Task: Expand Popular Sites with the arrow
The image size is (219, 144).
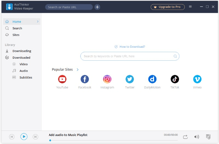Action: tap(78, 70)
